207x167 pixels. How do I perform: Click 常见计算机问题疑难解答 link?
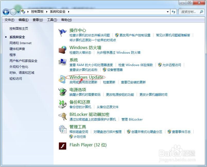[173, 35]
